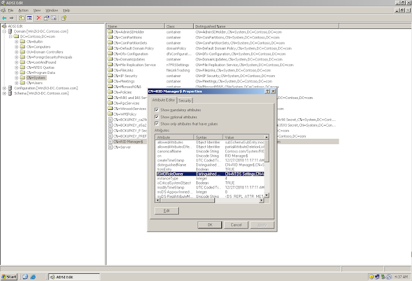Image resolution: width=412 pixels, height=281 pixels.
Task: Select CN=File Replication Service in list
Action: 135,65
